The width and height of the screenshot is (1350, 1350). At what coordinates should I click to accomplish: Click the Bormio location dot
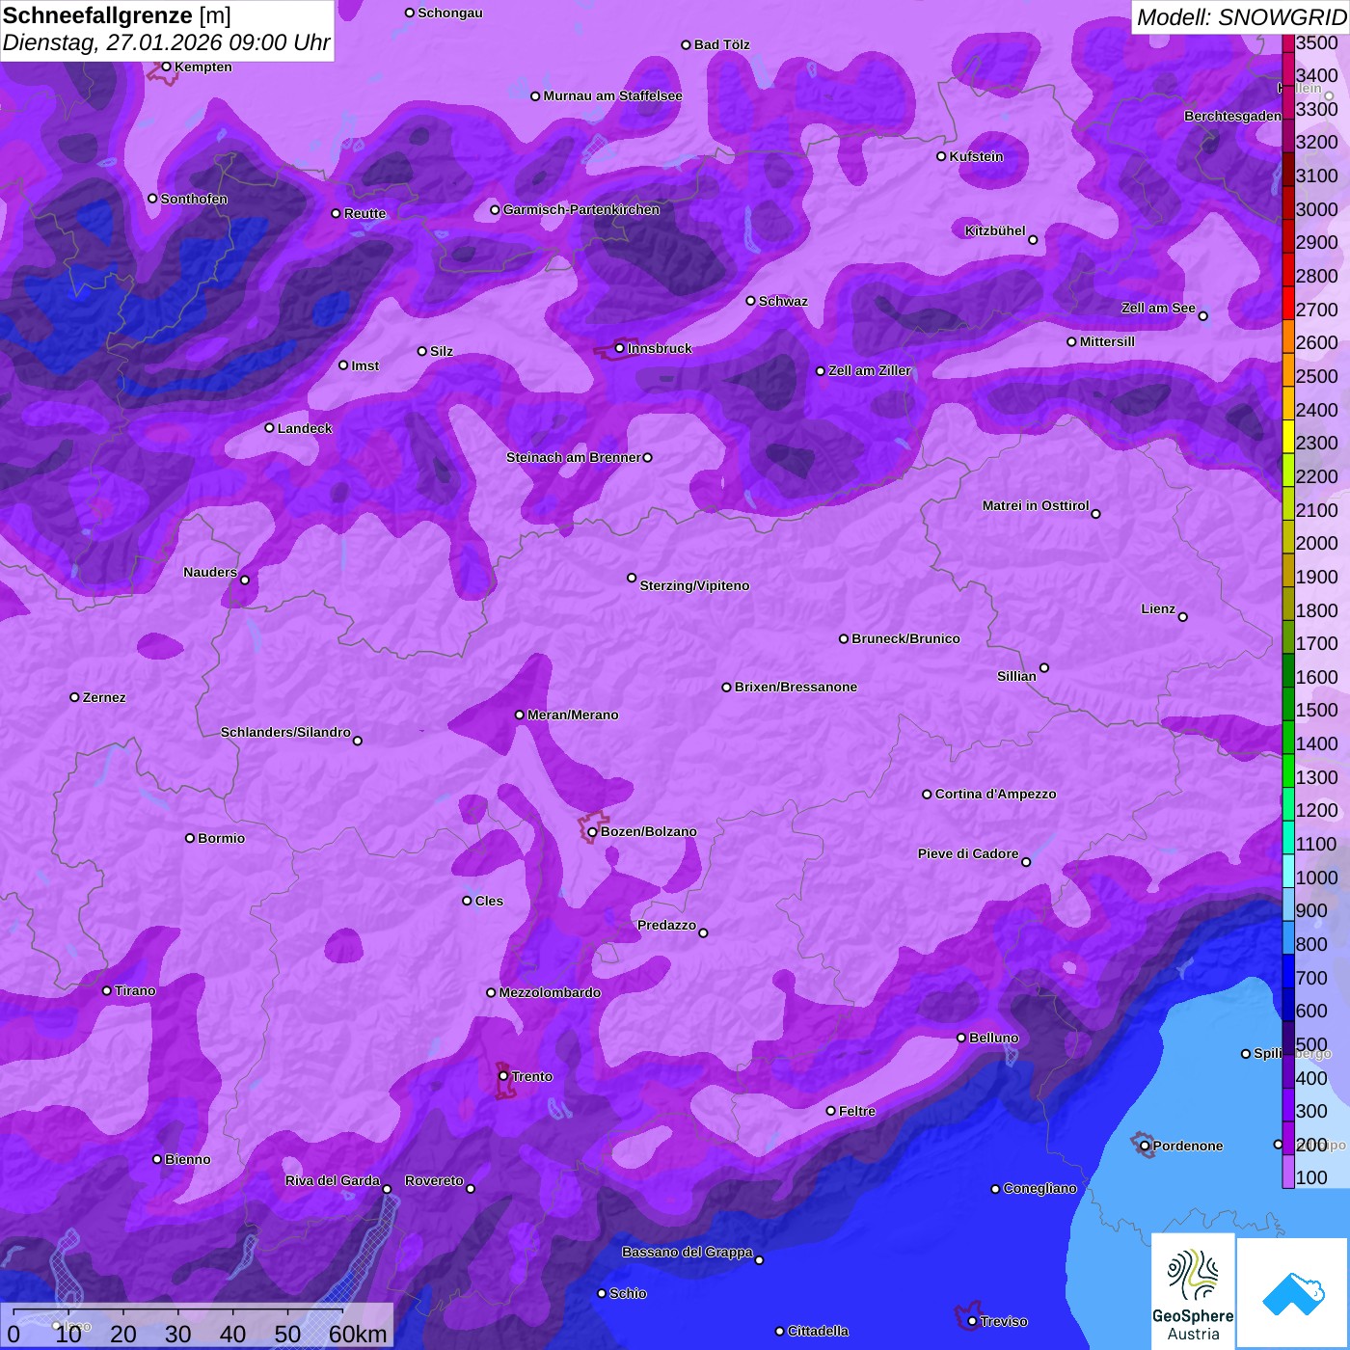(190, 838)
